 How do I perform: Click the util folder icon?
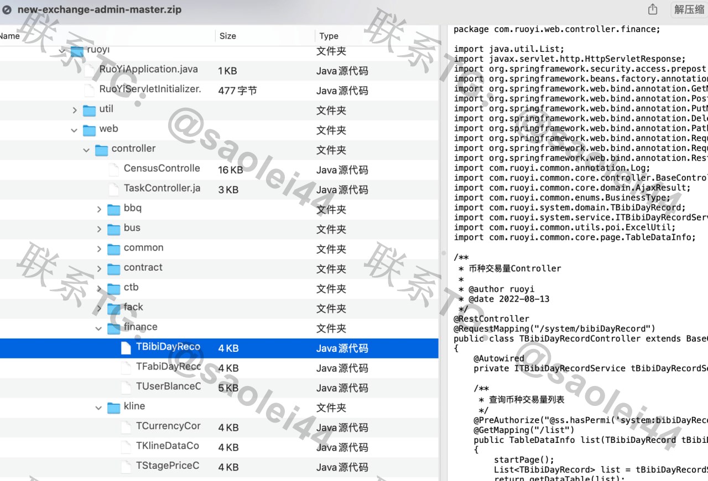(89, 110)
